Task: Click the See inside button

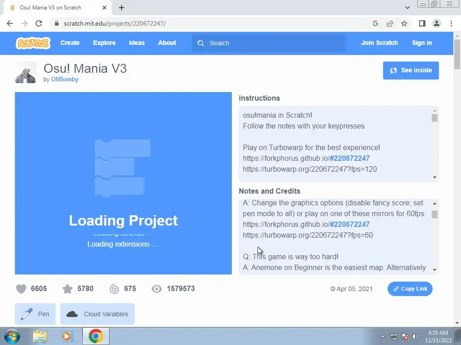Action: (411, 71)
